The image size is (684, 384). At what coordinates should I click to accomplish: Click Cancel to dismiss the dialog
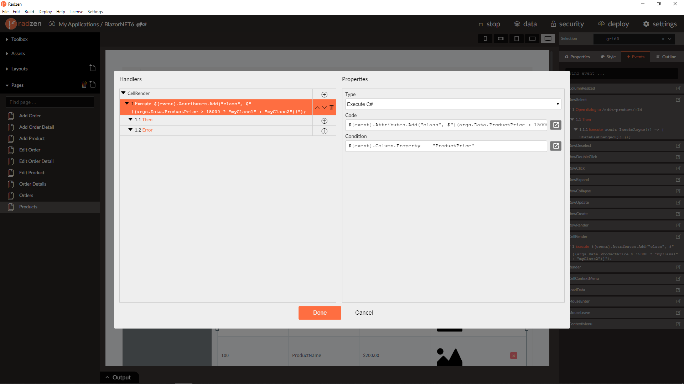click(x=364, y=313)
